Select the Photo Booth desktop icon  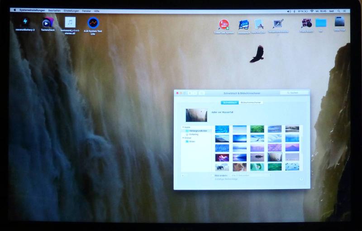coord(306,23)
